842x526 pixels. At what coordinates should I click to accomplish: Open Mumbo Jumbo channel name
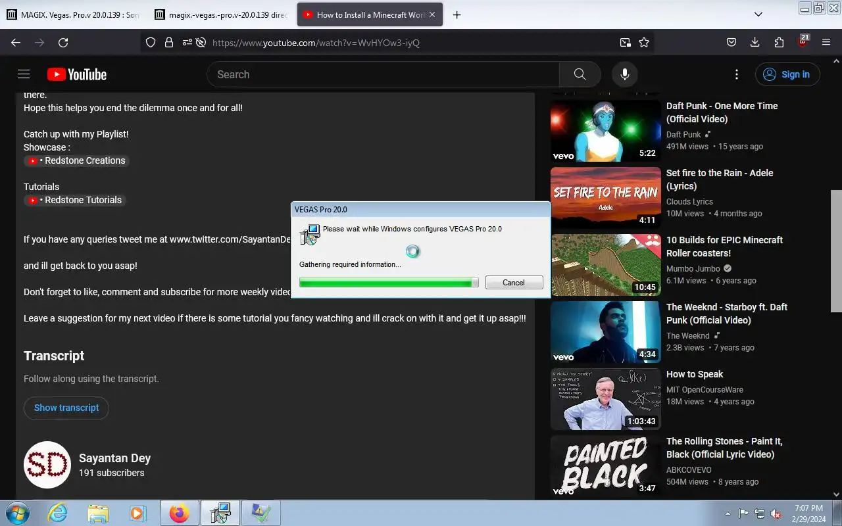tap(693, 268)
